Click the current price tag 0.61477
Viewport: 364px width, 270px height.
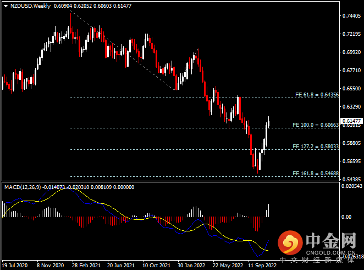click(351, 121)
